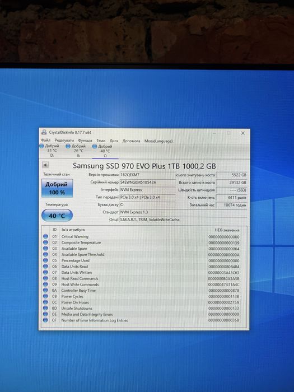The width and height of the screenshot is (294, 392).
Task: Open the Диск menu
Action: pos(114,141)
